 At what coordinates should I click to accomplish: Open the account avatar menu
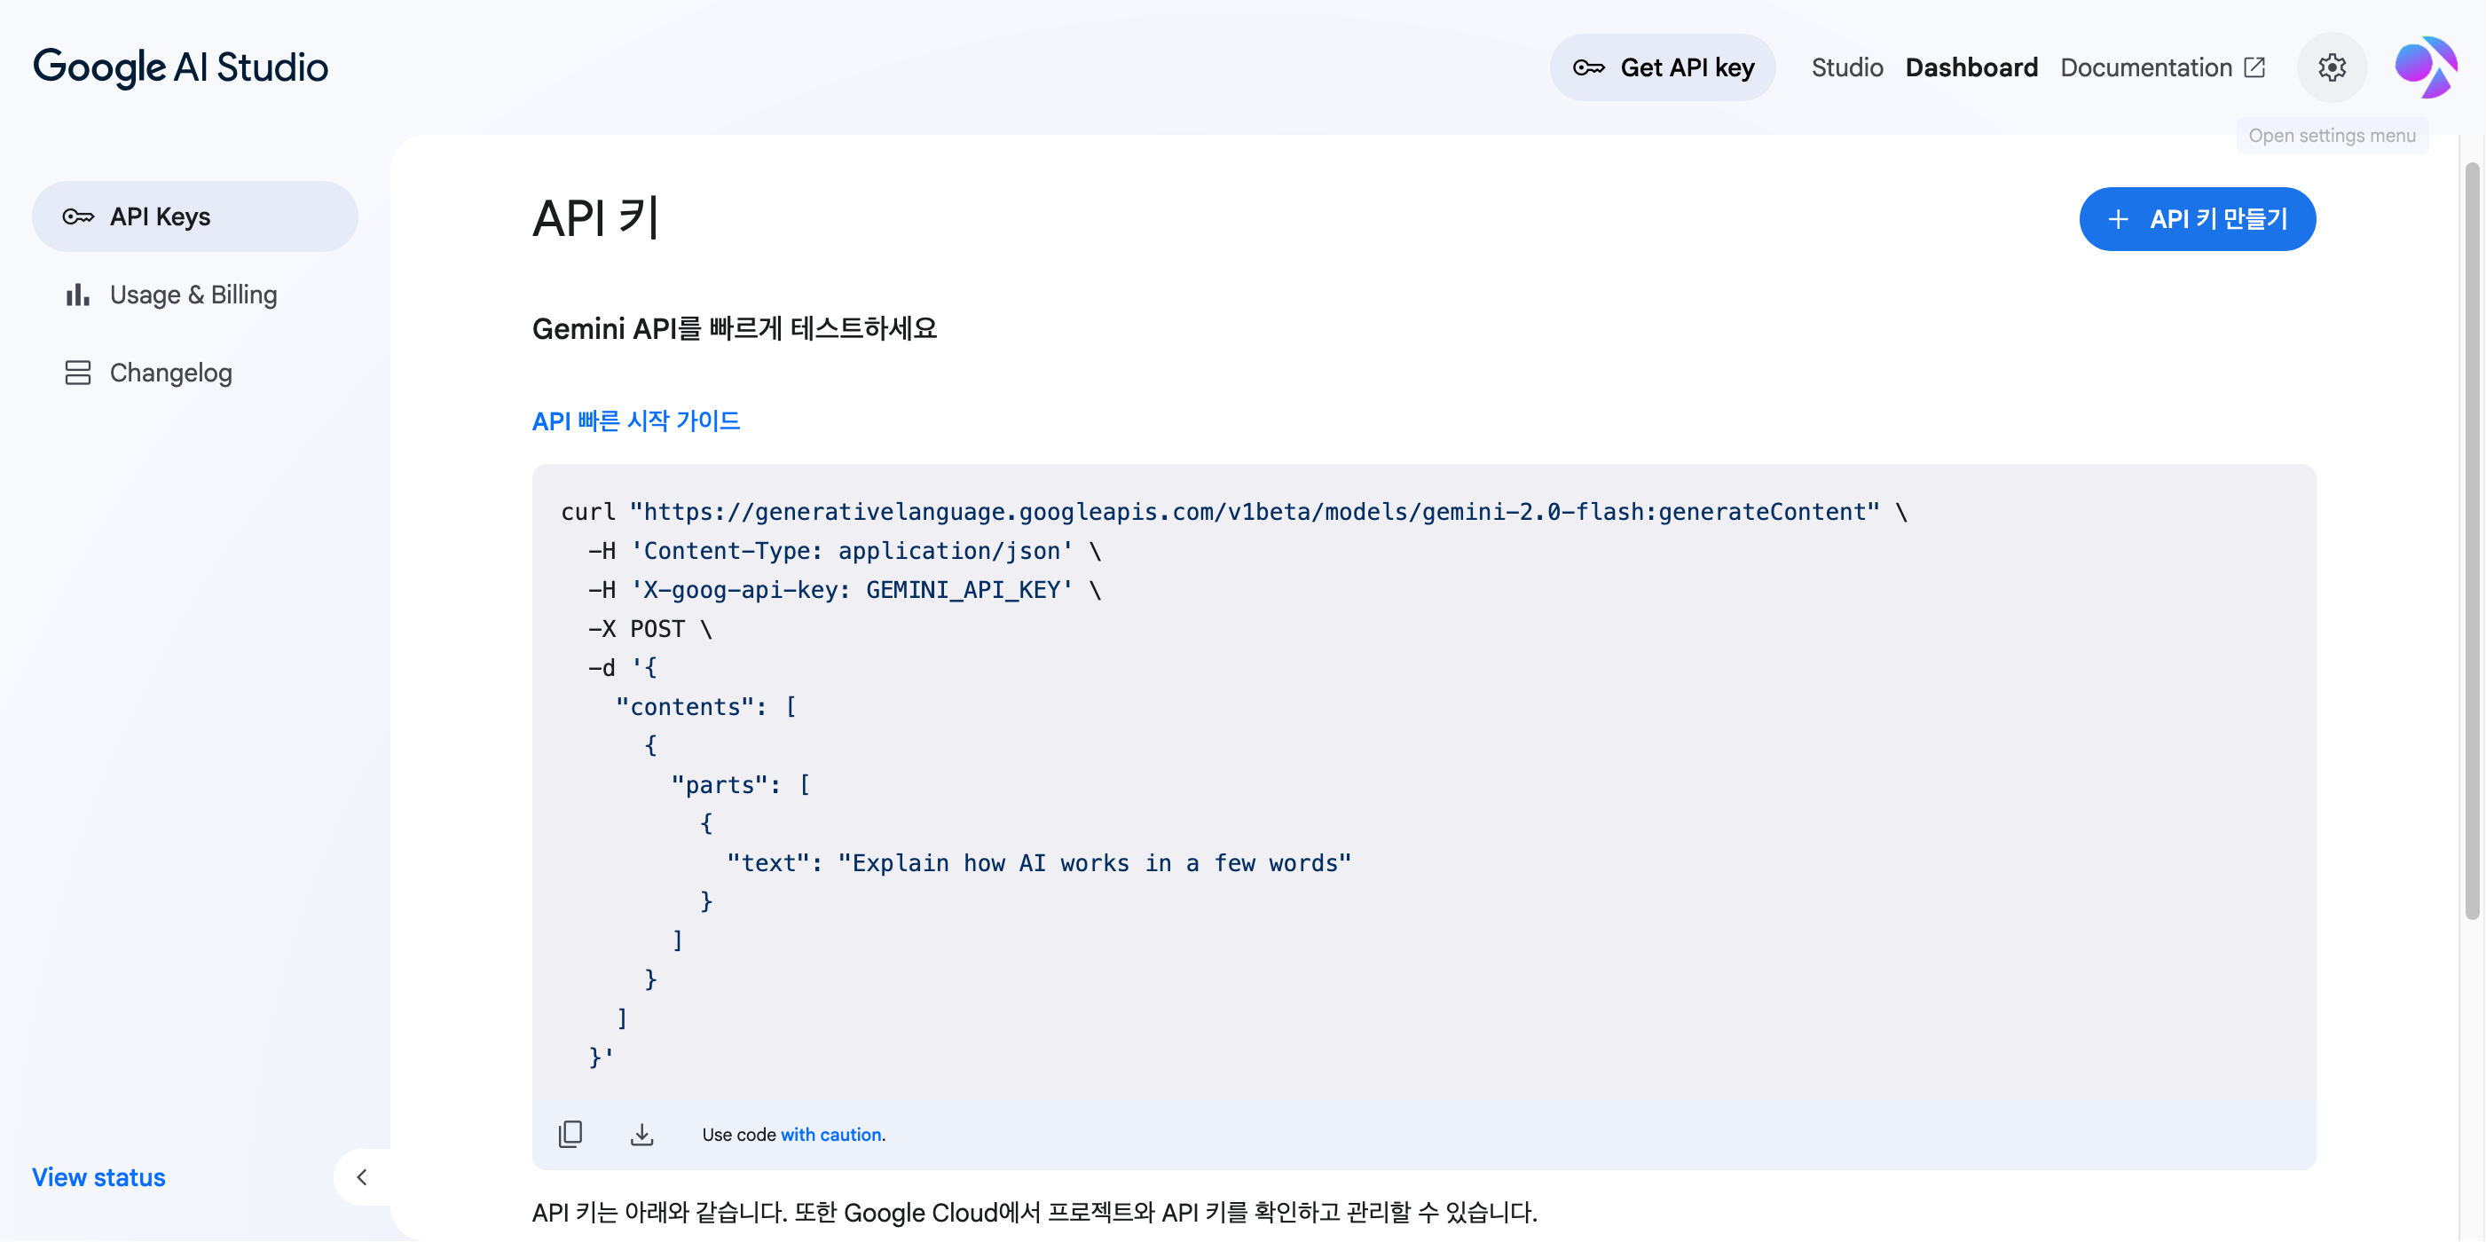2425,67
